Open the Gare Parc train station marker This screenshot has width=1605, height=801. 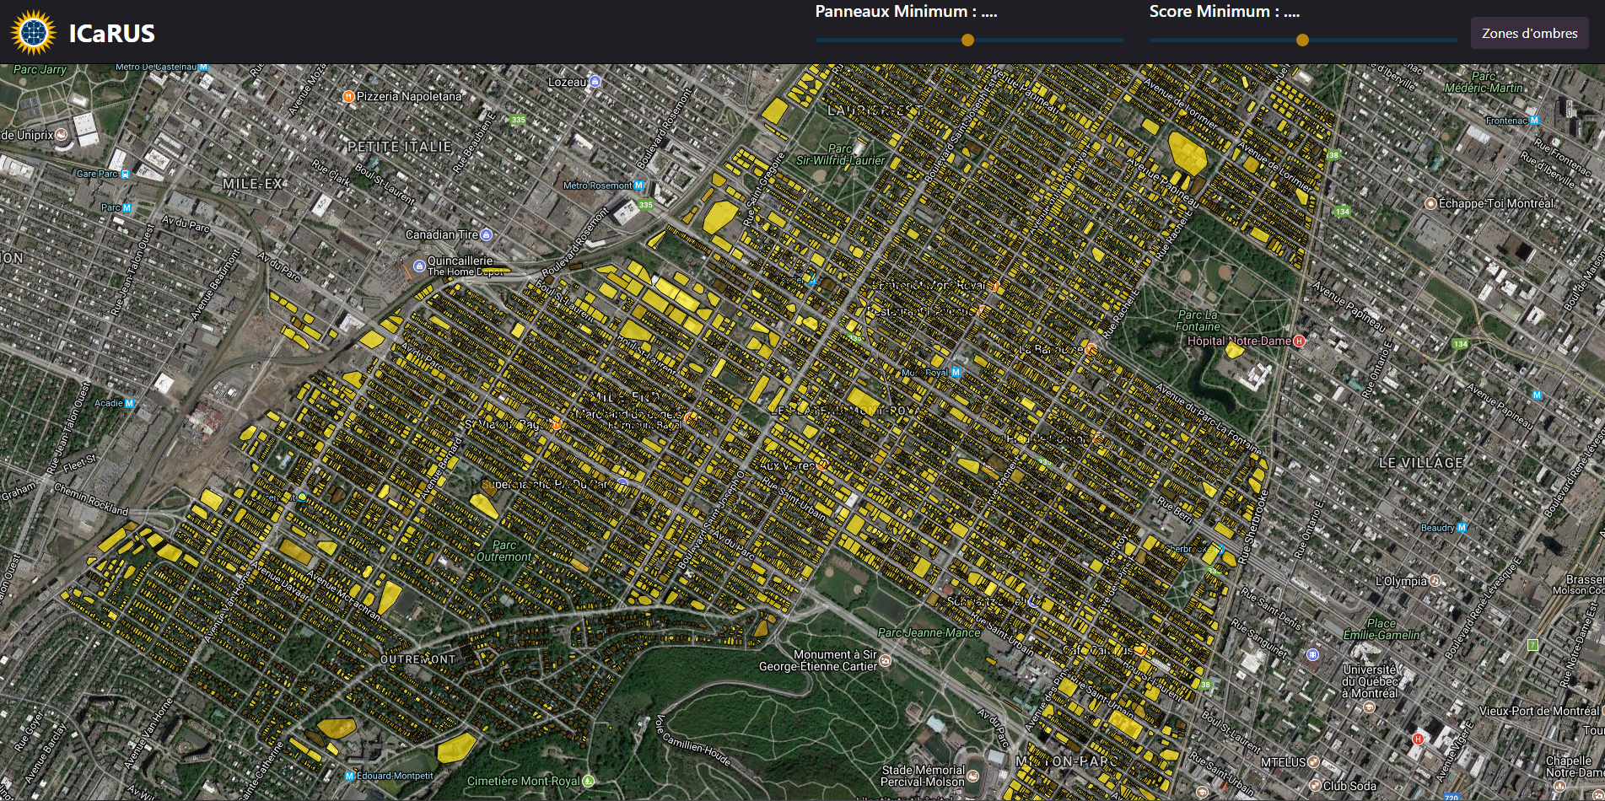point(126,174)
